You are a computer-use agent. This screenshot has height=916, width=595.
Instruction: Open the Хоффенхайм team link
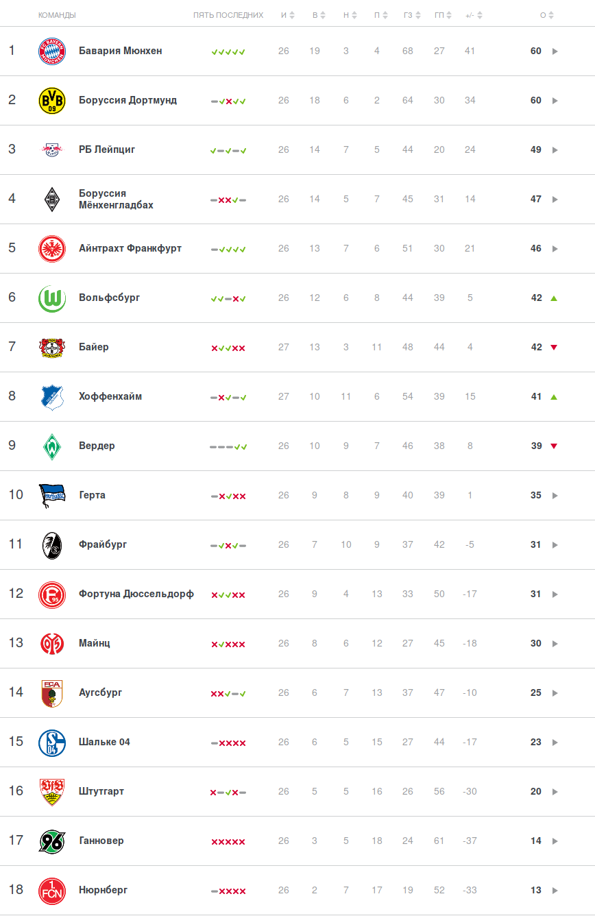pyautogui.click(x=110, y=396)
